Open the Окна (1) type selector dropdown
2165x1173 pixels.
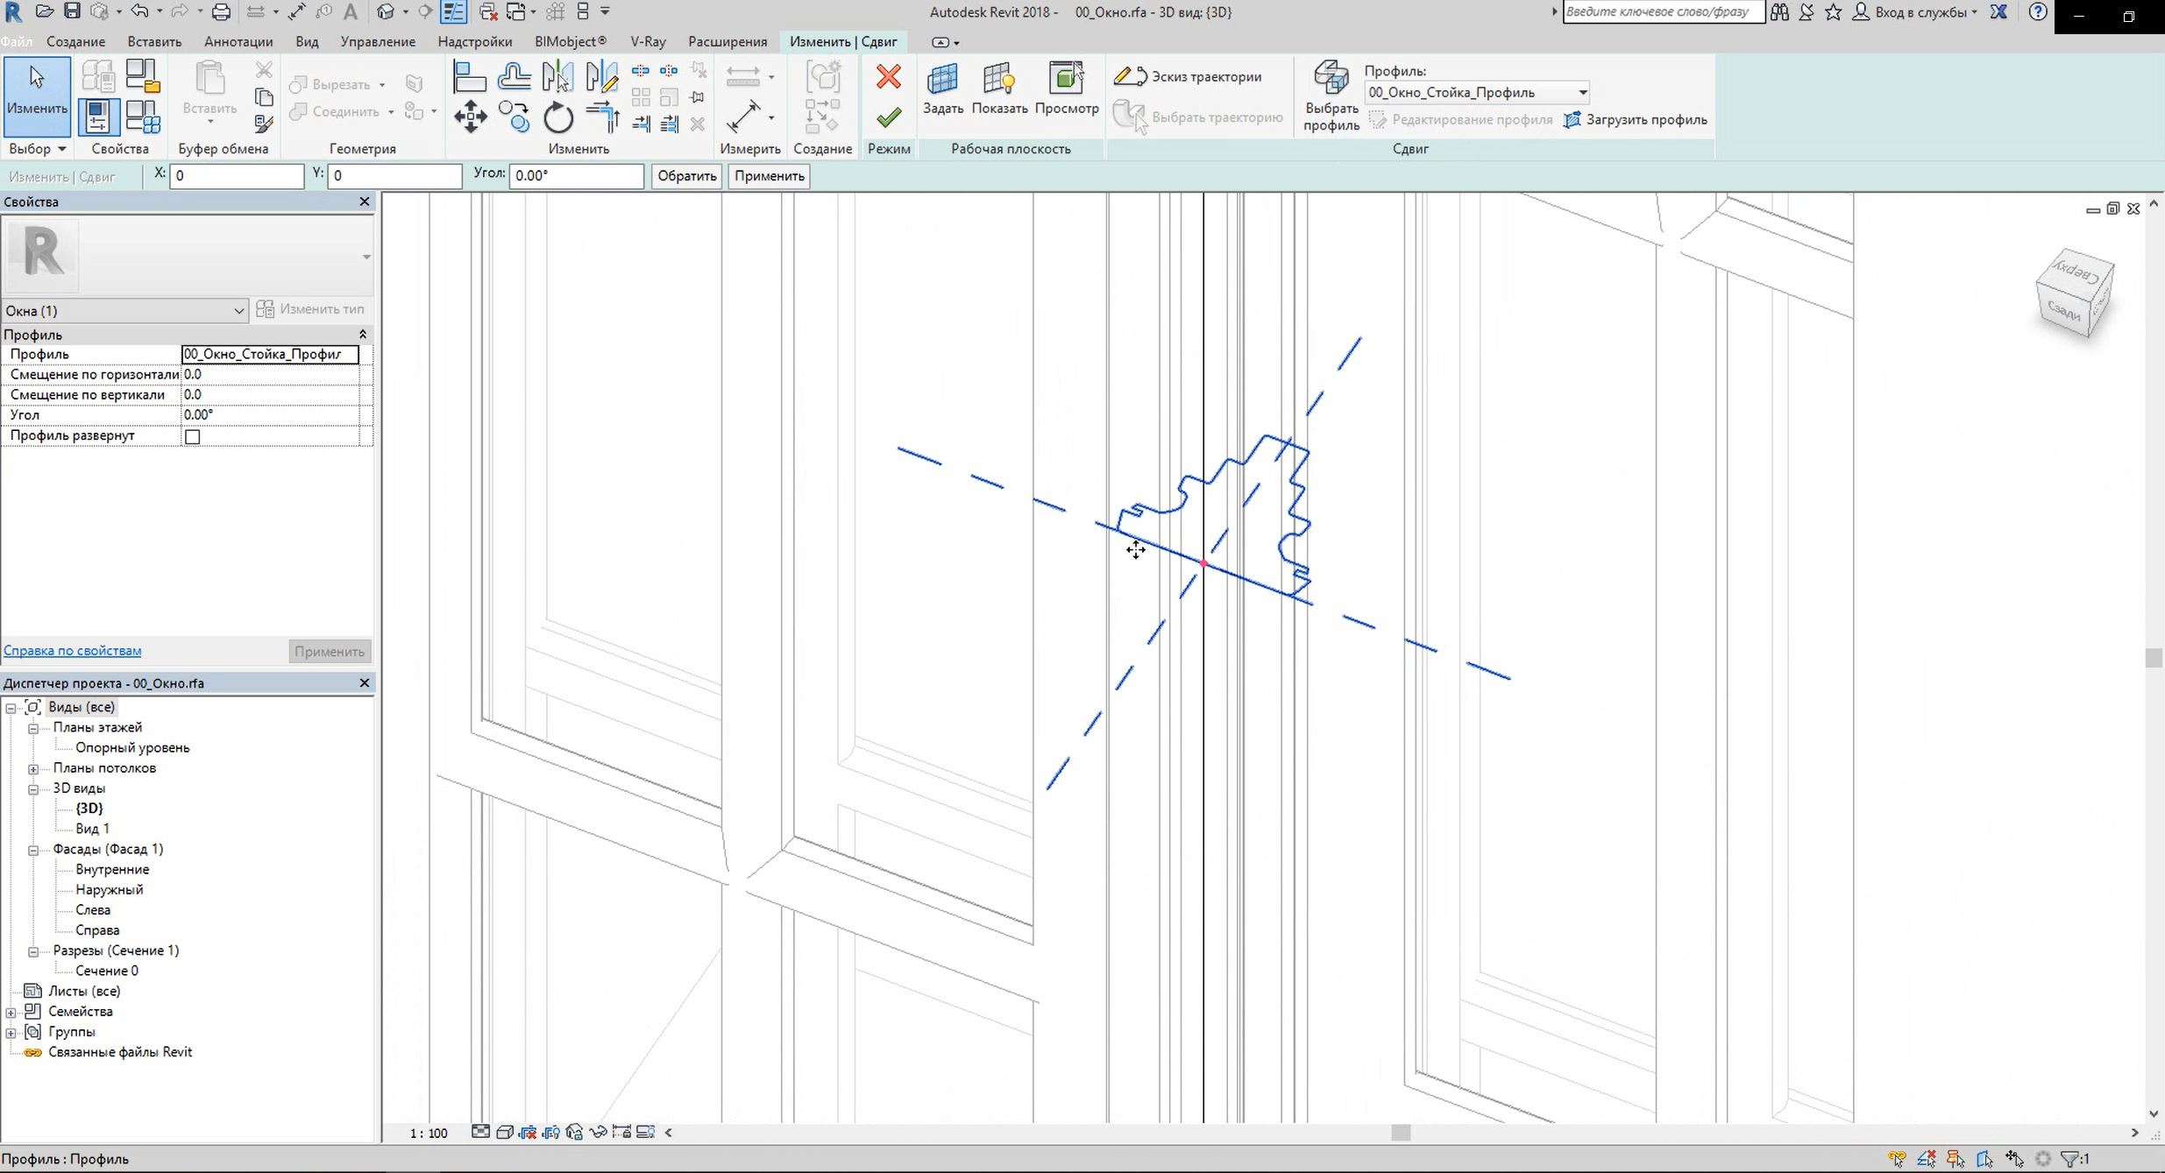[x=238, y=311]
